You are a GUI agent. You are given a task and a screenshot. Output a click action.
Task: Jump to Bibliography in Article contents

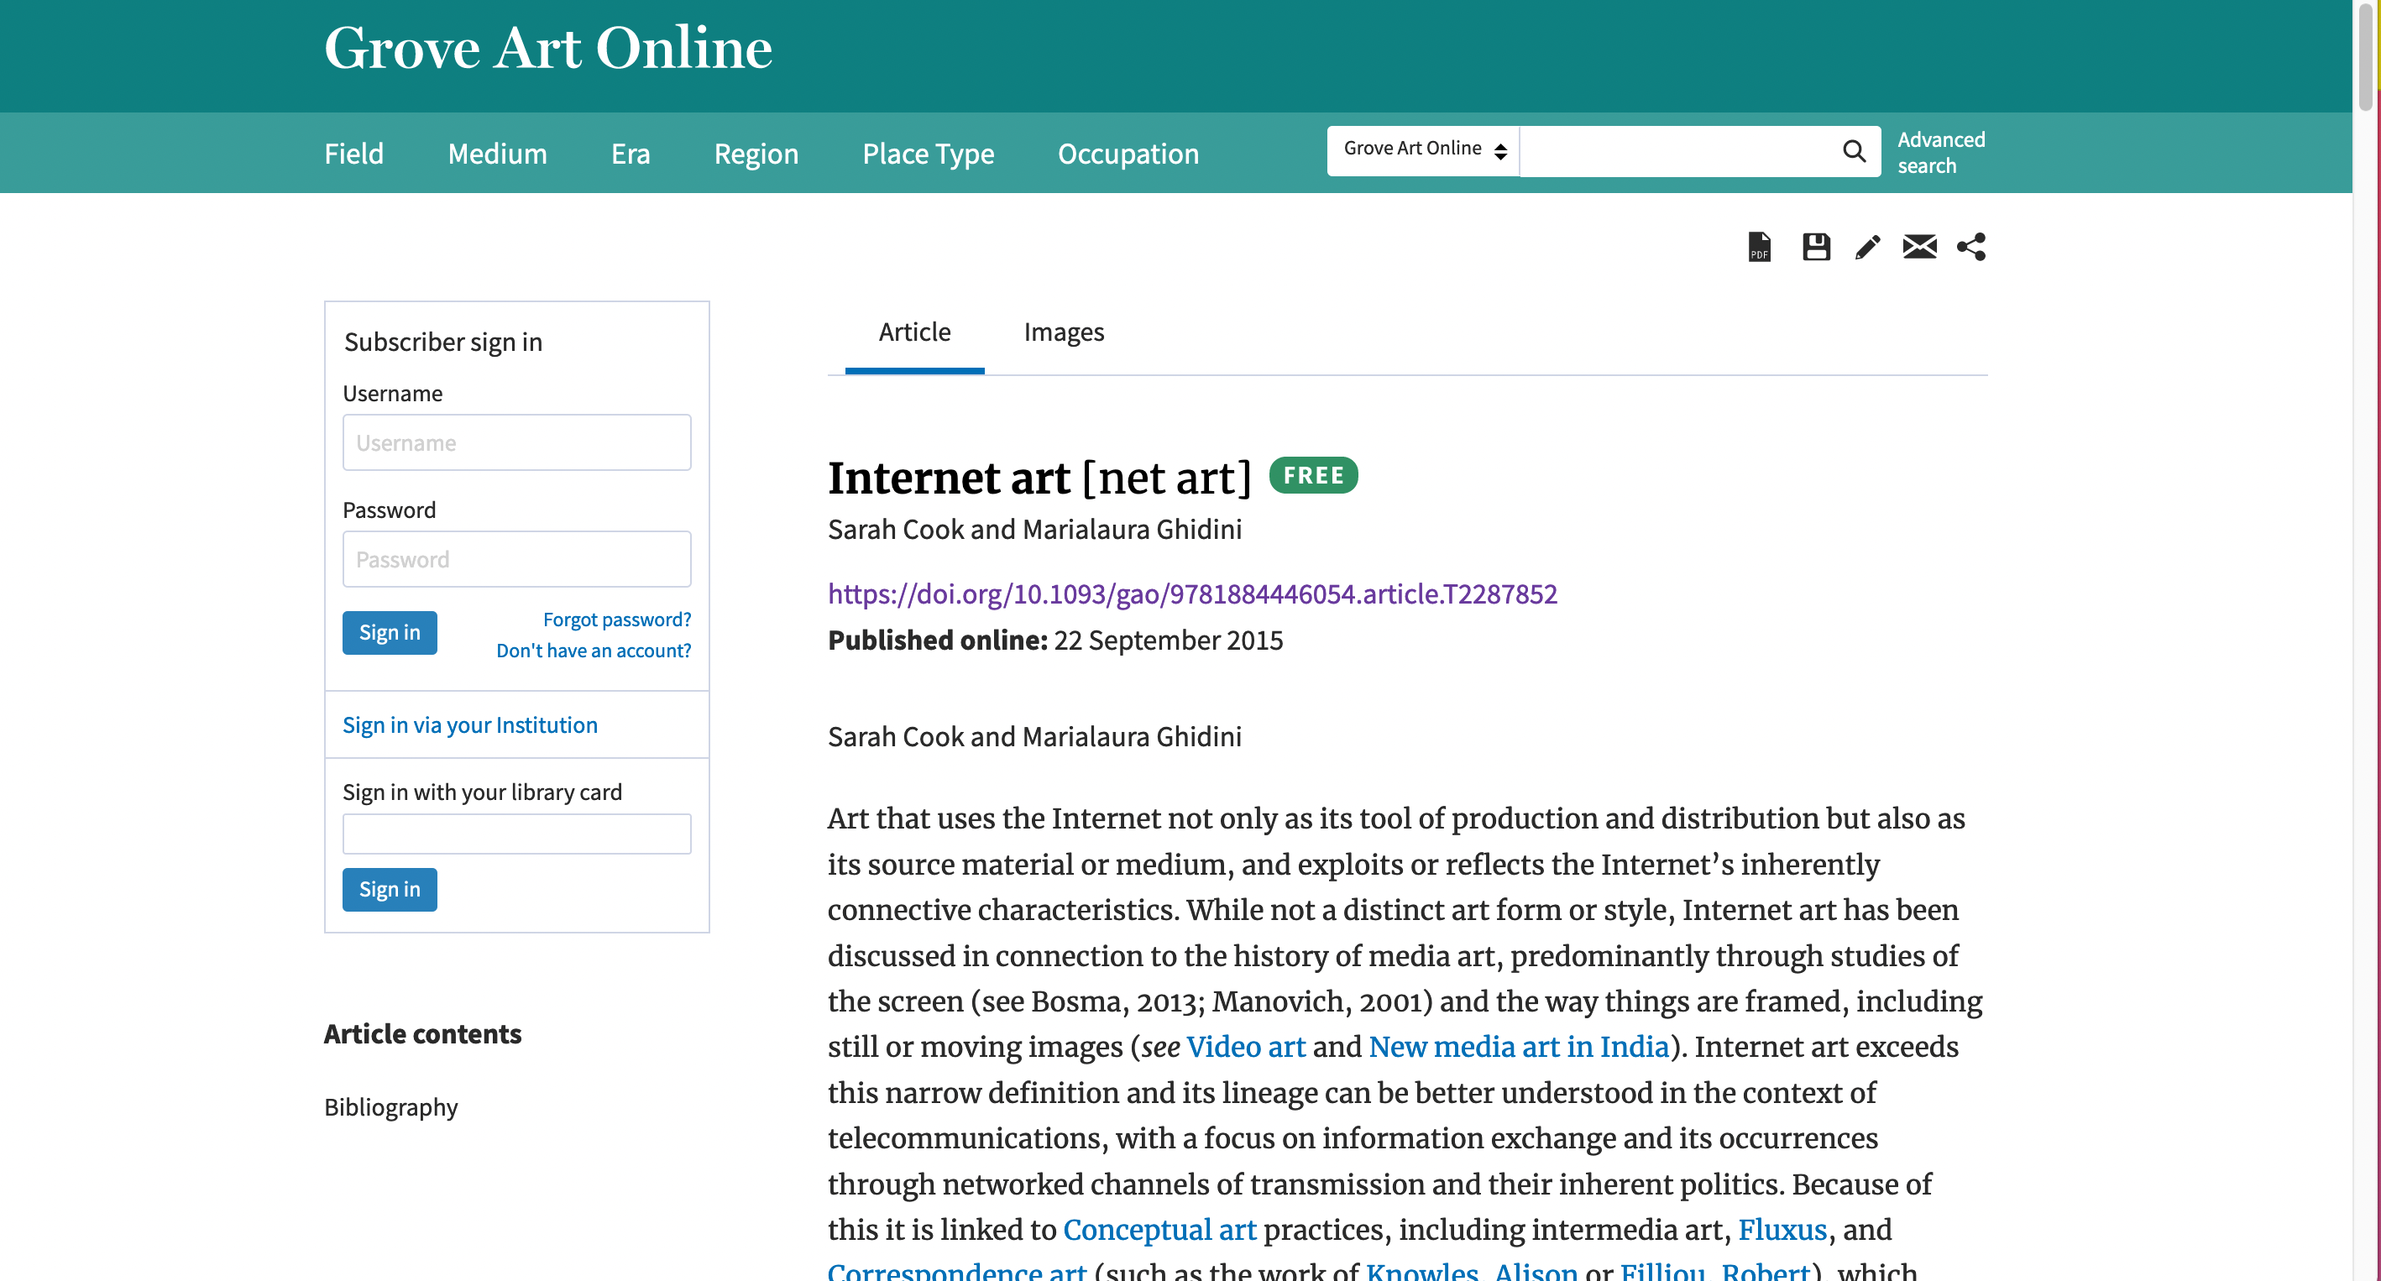[391, 1106]
